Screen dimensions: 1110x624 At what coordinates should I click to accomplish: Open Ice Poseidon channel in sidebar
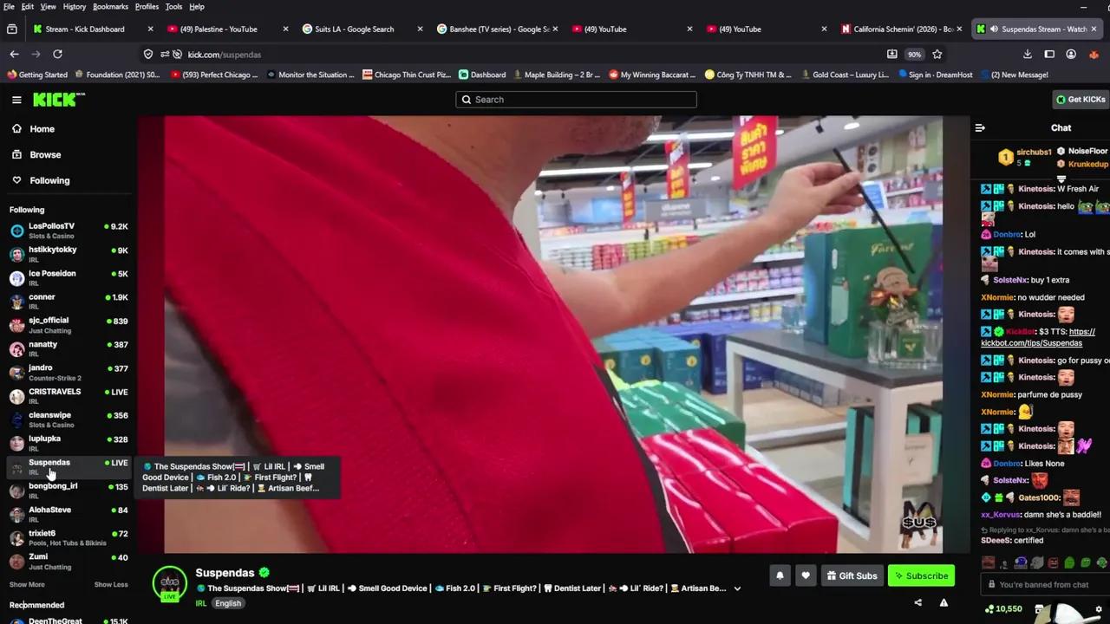pyautogui.click(x=68, y=277)
